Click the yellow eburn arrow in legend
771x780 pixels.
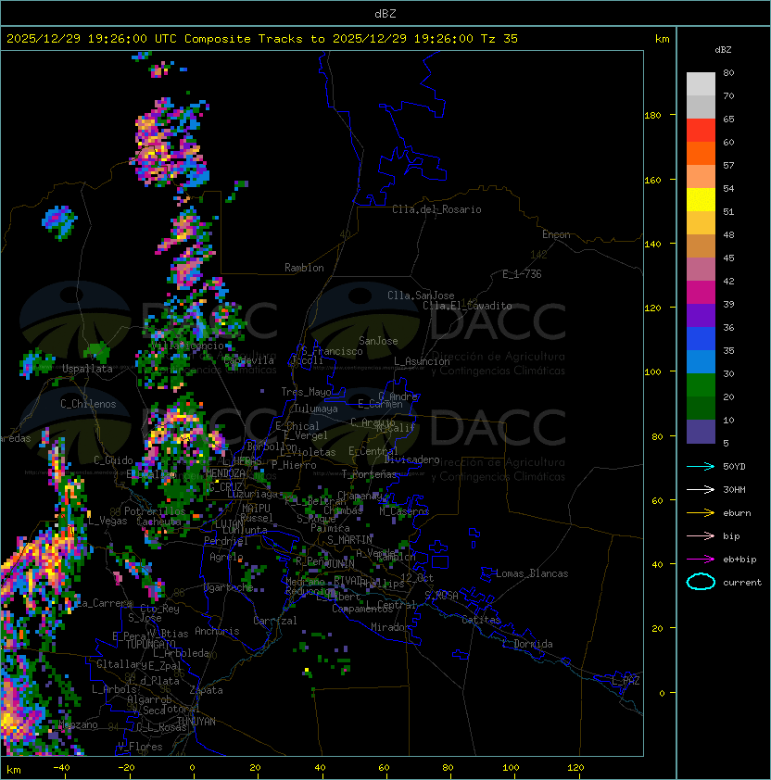[701, 513]
